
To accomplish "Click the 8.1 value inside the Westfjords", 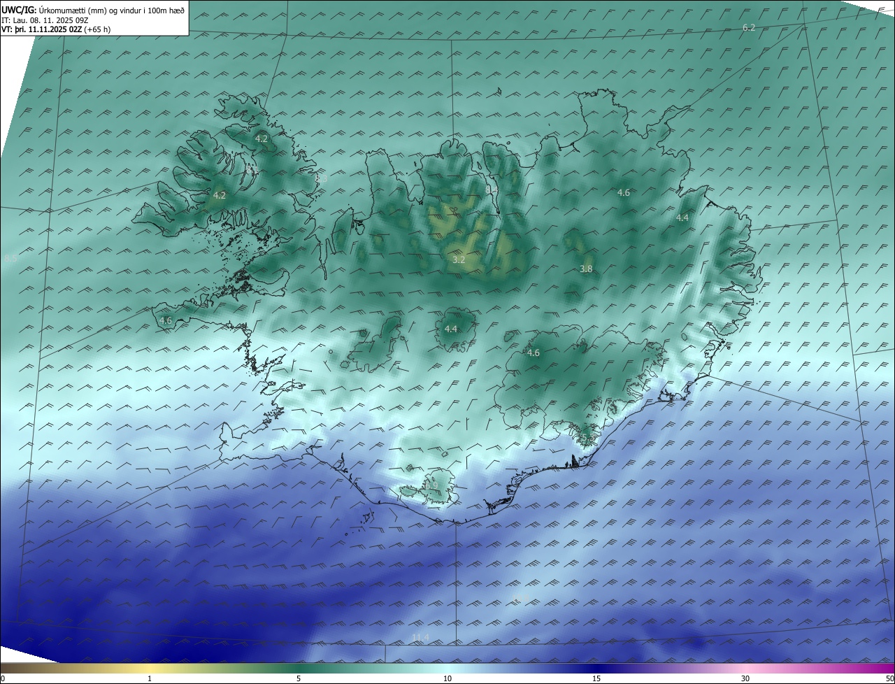I will click(x=252, y=170).
